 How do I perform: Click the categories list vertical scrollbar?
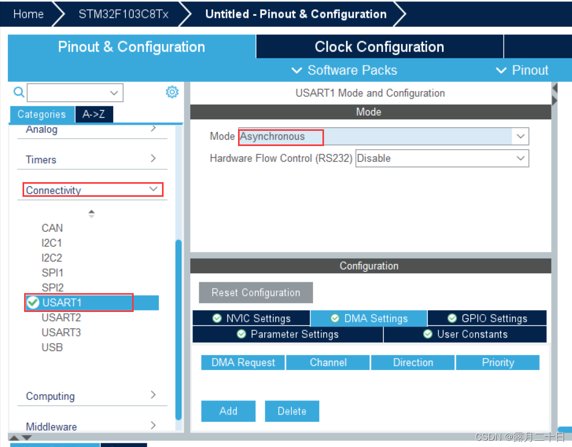point(178,330)
